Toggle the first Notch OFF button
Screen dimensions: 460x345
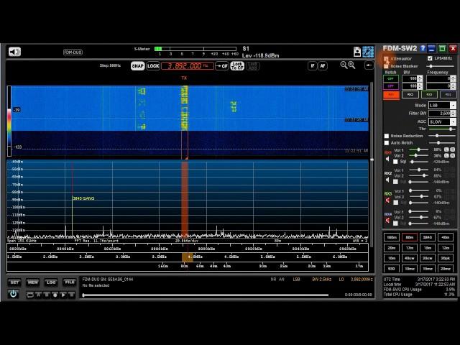pos(391,78)
